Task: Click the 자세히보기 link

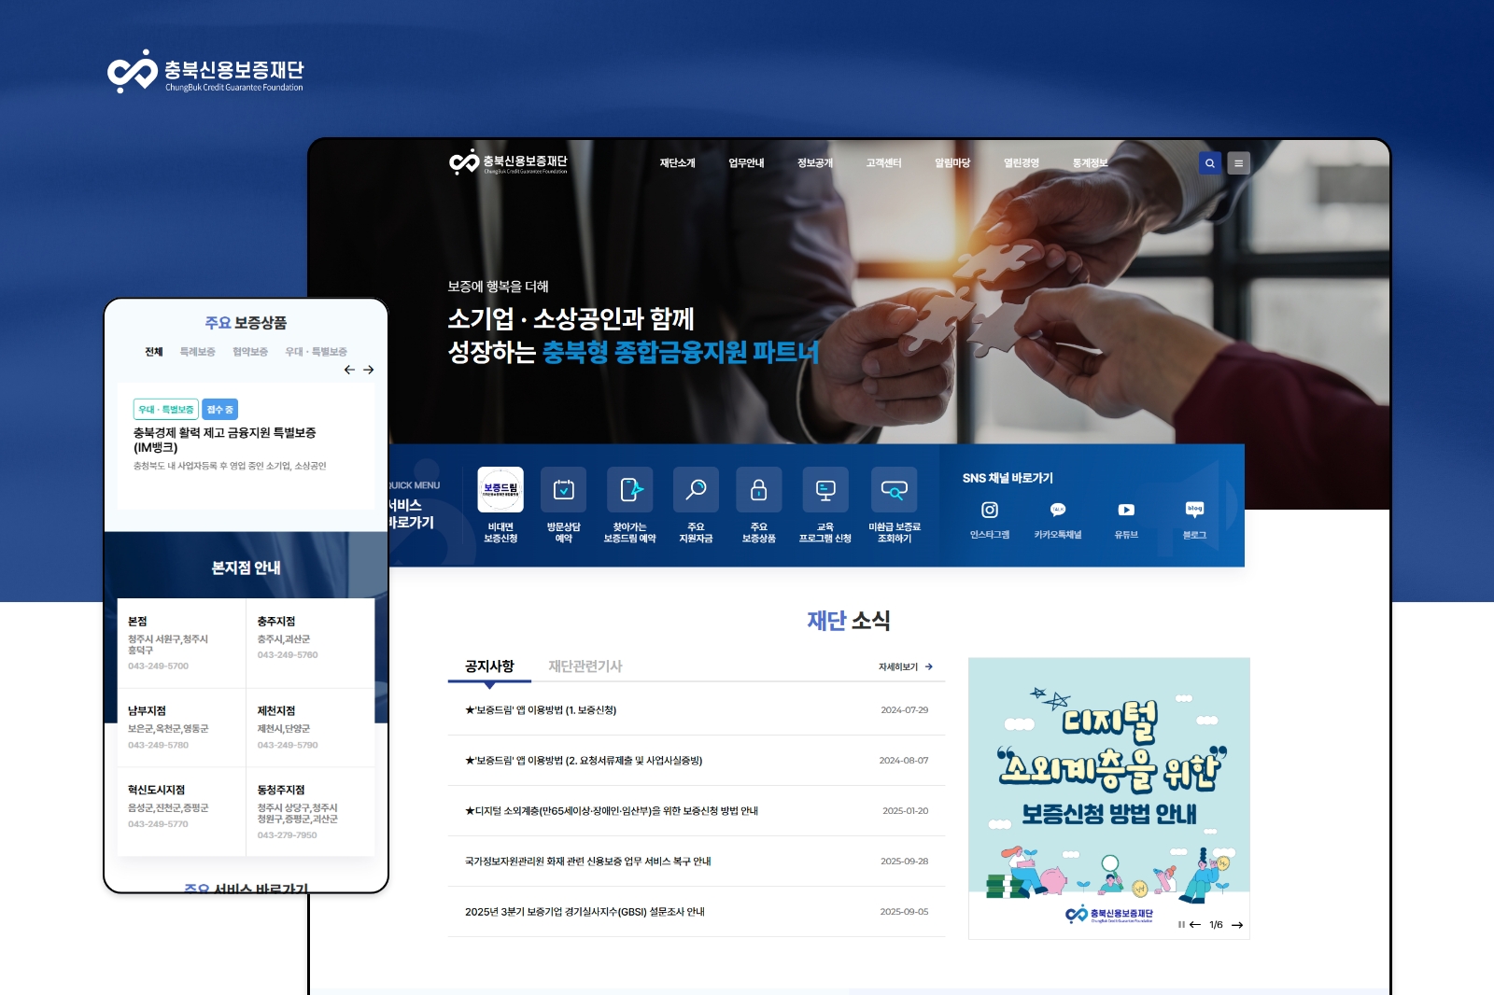Action: click(905, 666)
